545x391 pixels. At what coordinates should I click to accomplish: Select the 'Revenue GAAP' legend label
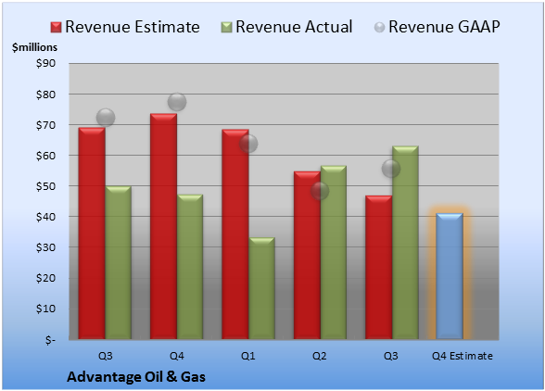444,27
